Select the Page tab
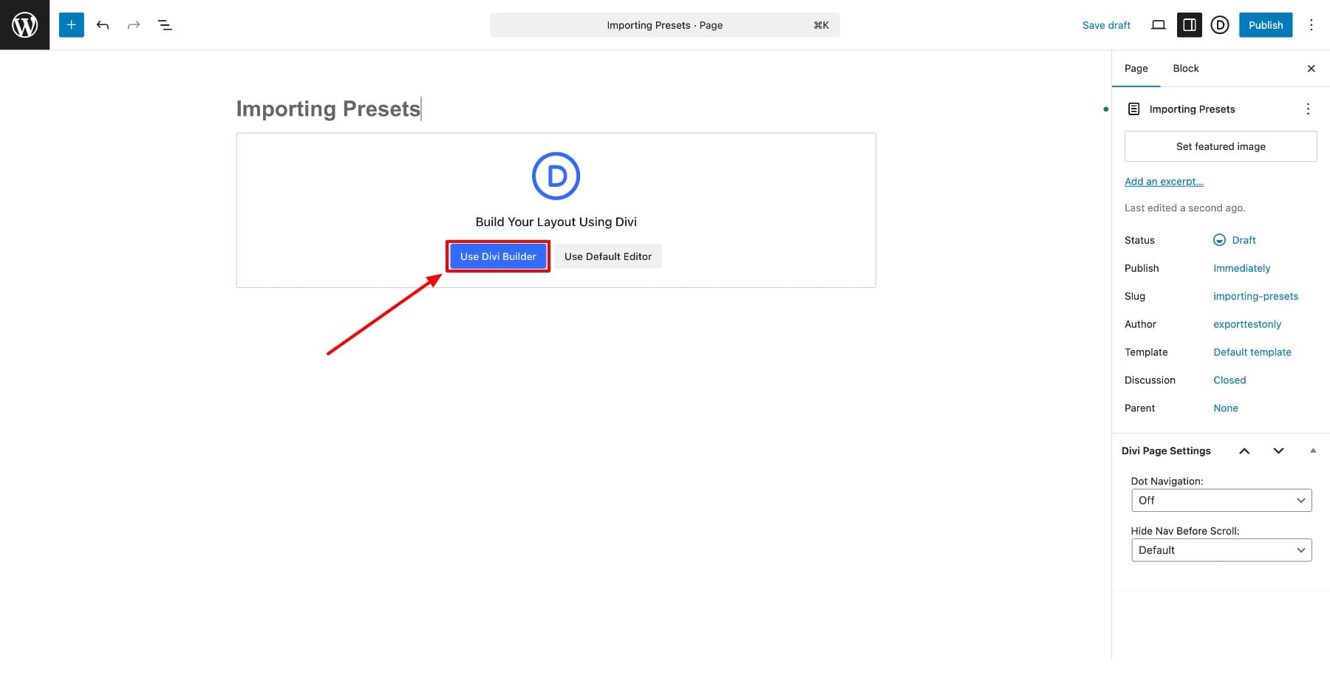1330x678 pixels. point(1136,69)
